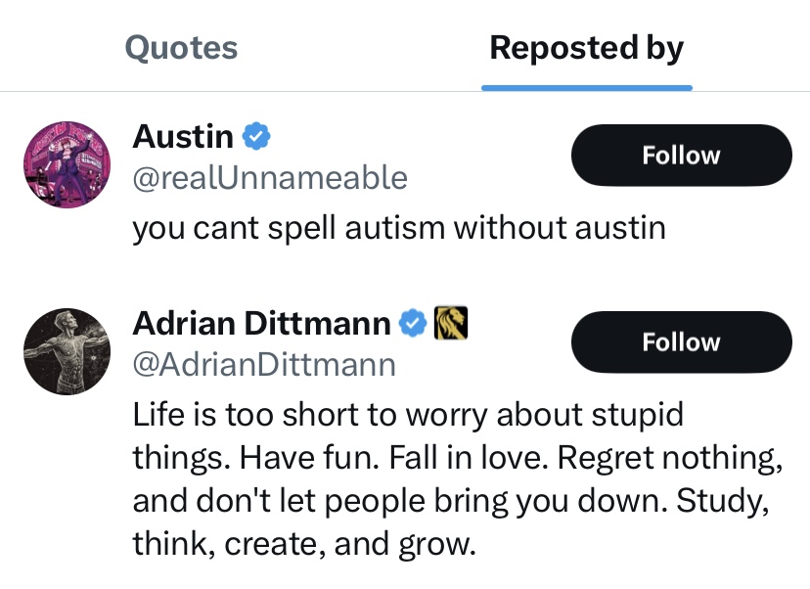Switch to the Quotes tab
Image resolution: width=810 pixels, height=589 pixels.
click(182, 48)
